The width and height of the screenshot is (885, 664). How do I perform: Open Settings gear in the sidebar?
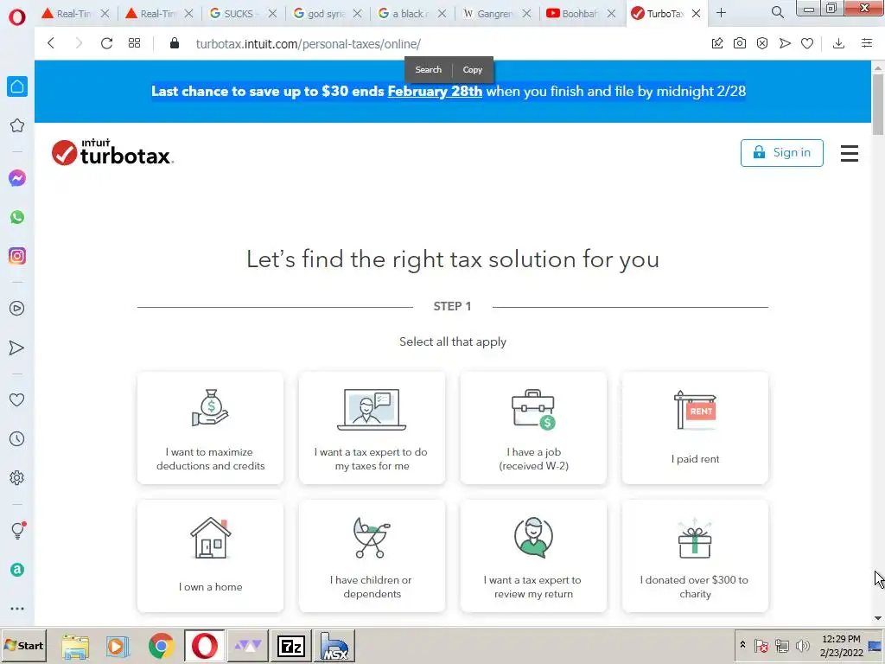click(17, 477)
